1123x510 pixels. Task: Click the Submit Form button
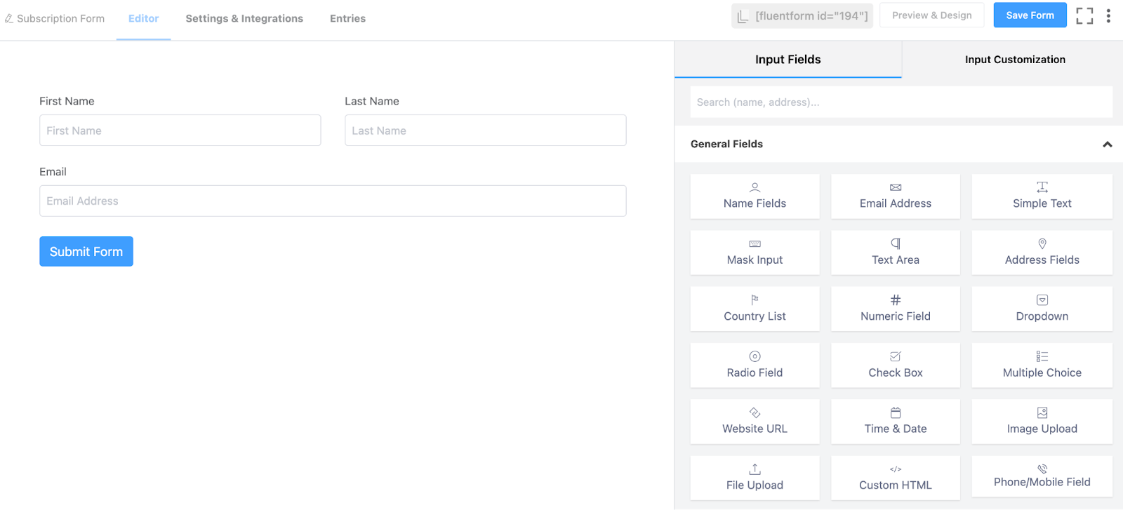click(x=86, y=252)
